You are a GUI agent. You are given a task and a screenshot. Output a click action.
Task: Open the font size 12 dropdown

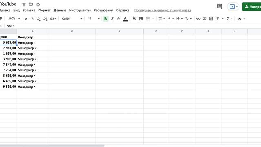tap(94, 18)
